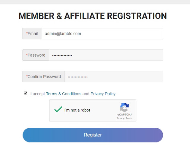
Task: Click the Member & Affiliate Registration heading
Action: (x=93, y=16)
